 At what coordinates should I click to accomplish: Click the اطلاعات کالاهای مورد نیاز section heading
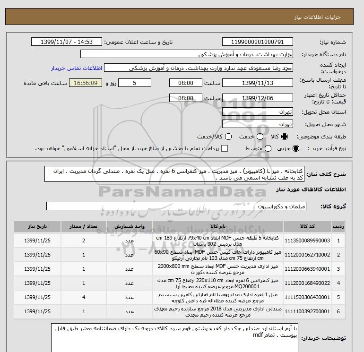311,189
